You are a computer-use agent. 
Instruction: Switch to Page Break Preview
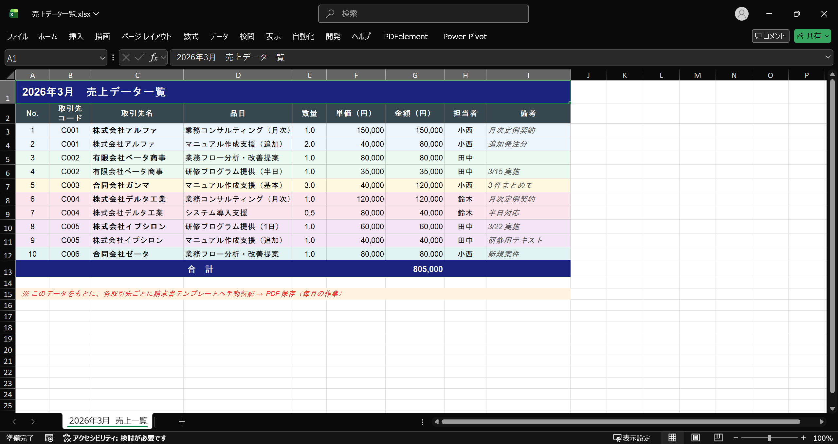pos(718,438)
